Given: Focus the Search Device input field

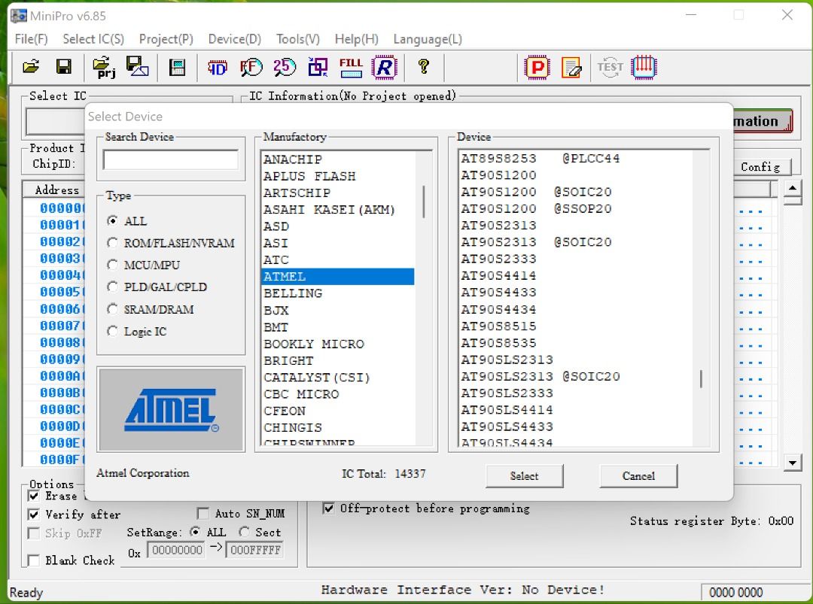Looking at the screenshot, I should tap(171, 159).
